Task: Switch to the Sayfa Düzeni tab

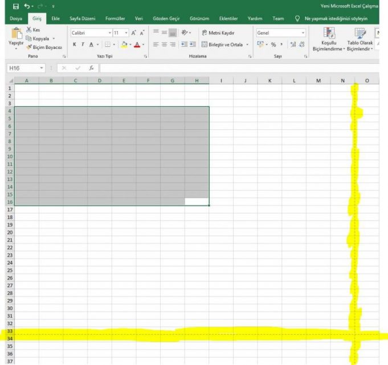Action: pyautogui.click(x=83, y=19)
